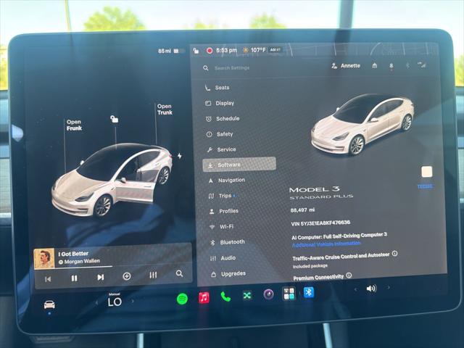The image size is (464, 348).
Task: Tap the car controls icon in the bottom bar
Action: coord(49,304)
